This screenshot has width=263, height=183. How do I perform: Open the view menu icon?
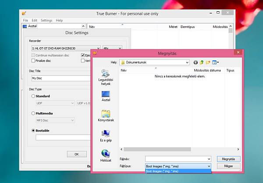(x=215, y=63)
